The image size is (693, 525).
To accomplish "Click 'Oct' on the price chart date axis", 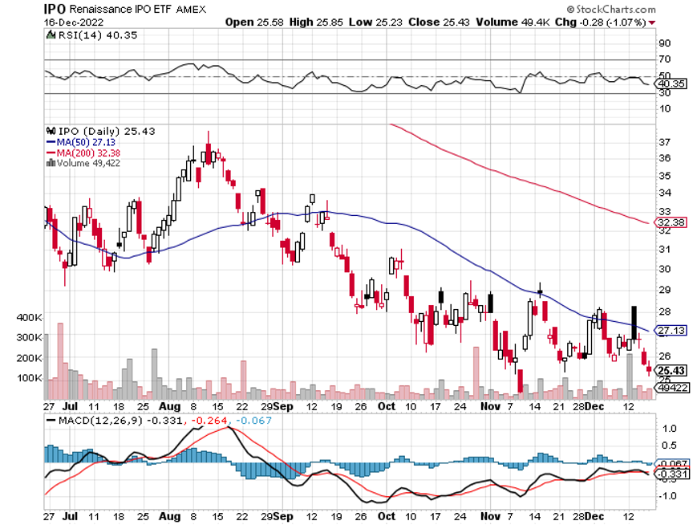I will coord(387,406).
